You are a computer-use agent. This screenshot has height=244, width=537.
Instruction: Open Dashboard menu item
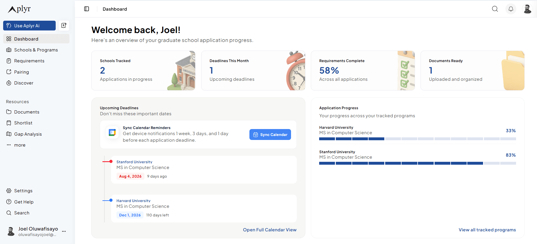pyautogui.click(x=36, y=39)
